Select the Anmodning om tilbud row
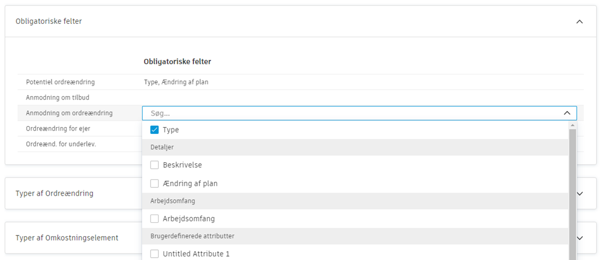 coord(58,98)
